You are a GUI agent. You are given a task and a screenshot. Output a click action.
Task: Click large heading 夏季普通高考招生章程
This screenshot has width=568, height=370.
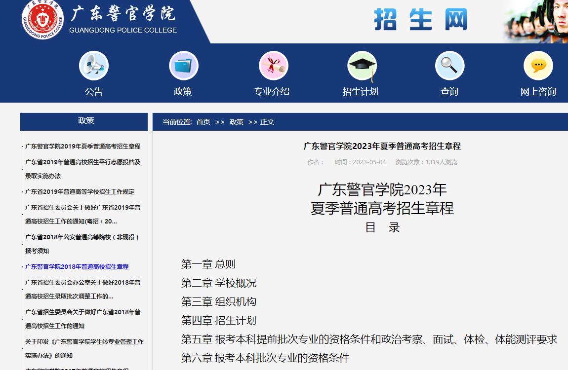pyautogui.click(x=382, y=208)
